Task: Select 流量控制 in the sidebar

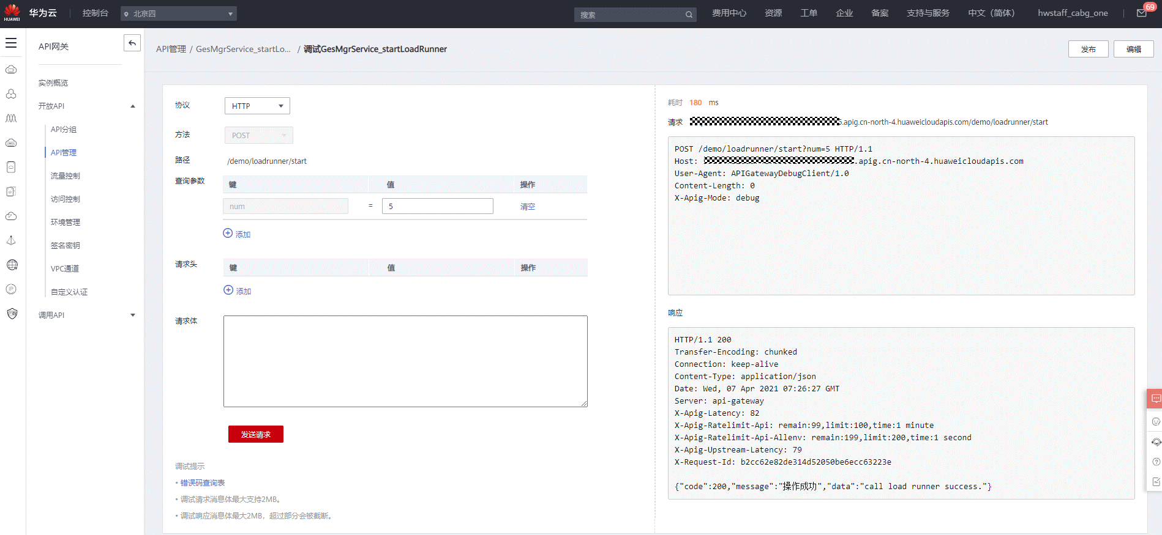Action: [66, 176]
